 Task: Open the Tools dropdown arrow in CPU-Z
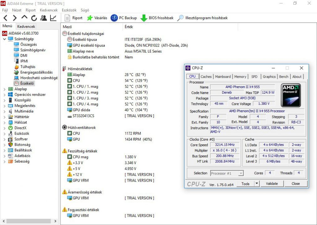pyautogui.click(x=257, y=184)
